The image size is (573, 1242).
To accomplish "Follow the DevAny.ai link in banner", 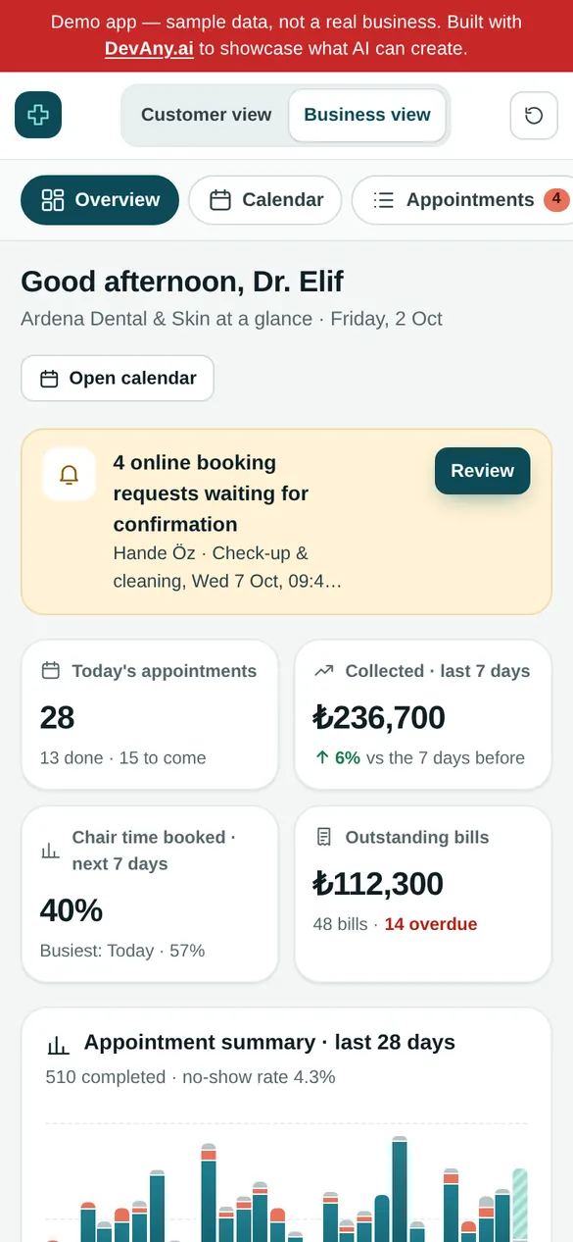I will click(x=149, y=48).
